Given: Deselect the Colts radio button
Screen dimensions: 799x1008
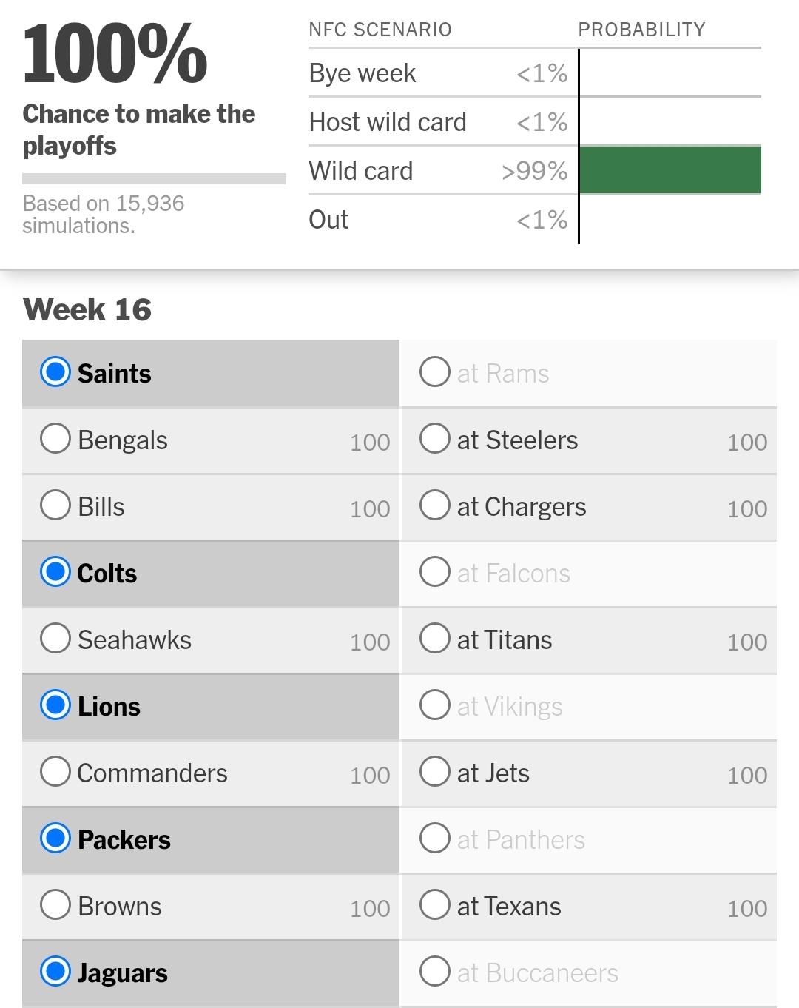Looking at the screenshot, I should click(x=55, y=572).
